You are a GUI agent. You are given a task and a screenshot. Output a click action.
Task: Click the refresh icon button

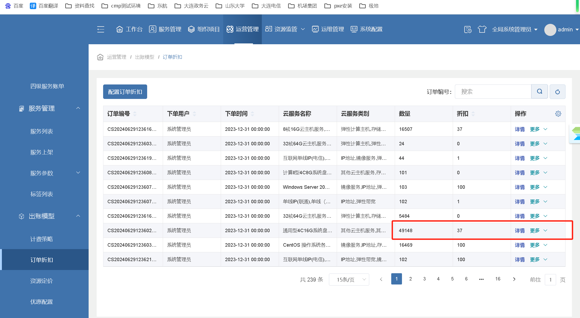click(557, 92)
